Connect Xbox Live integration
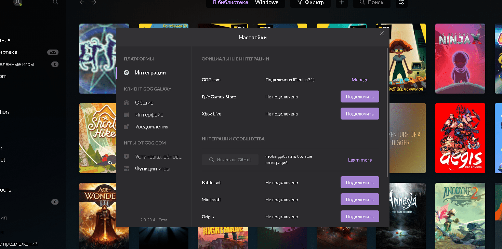The width and height of the screenshot is (502, 249). 359,113
